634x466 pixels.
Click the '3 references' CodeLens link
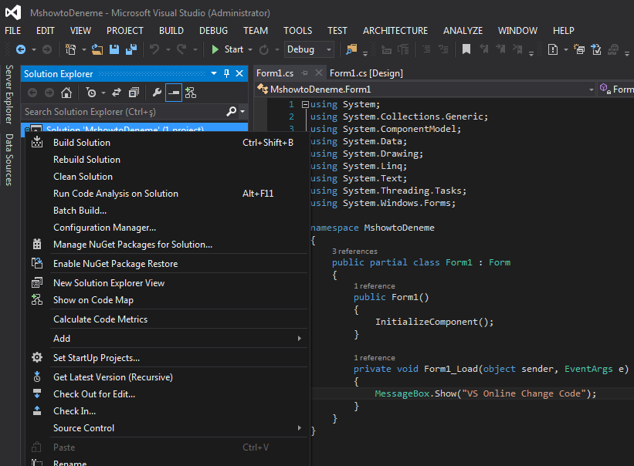pyautogui.click(x=354, y=252)
